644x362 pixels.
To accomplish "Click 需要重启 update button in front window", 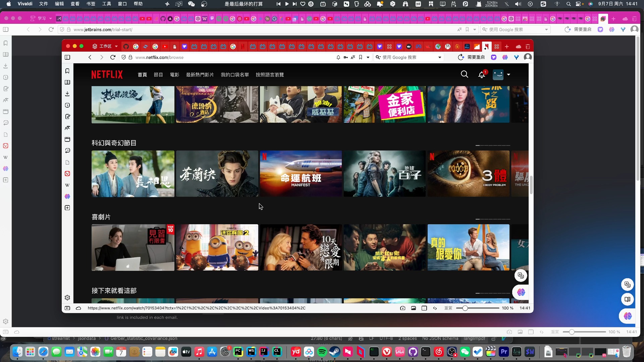I will (471, 57).
